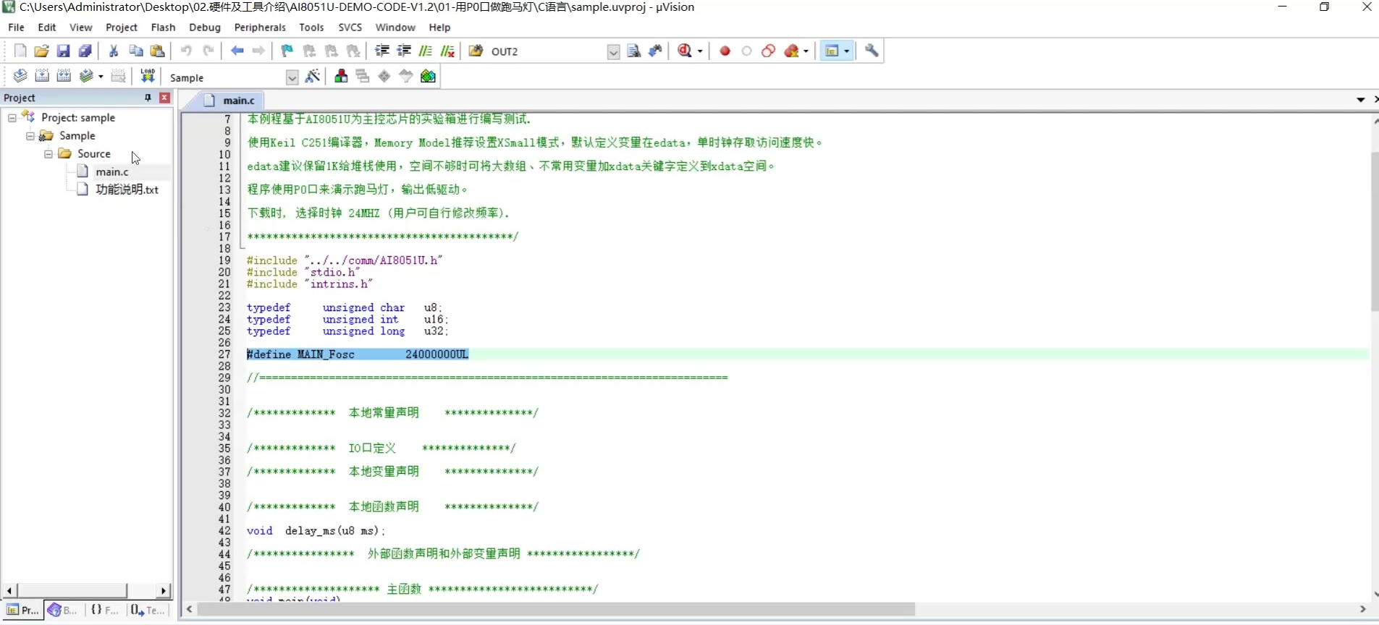Open the Peripherals menu
1379x625 pixels.
(260, 27)
